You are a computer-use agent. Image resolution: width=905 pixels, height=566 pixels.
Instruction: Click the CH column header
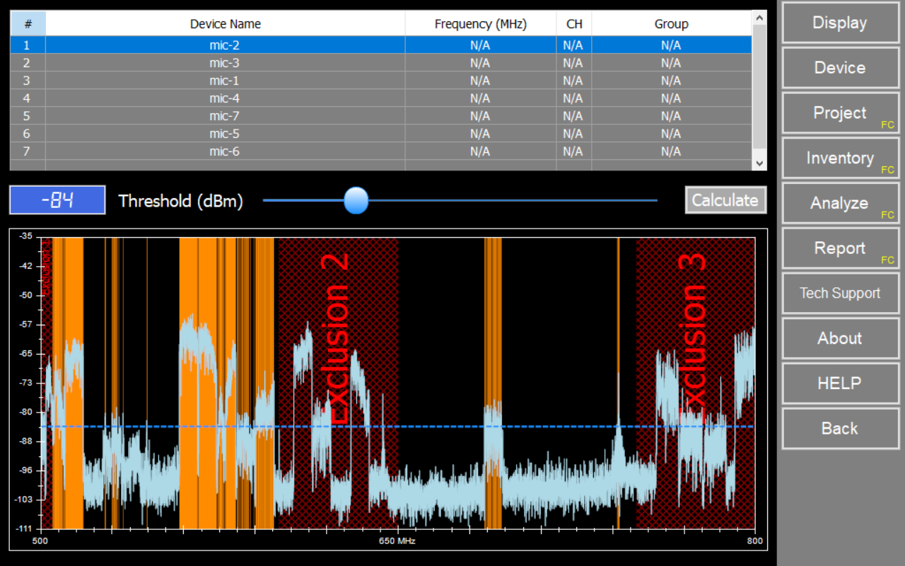coord(574,24)
